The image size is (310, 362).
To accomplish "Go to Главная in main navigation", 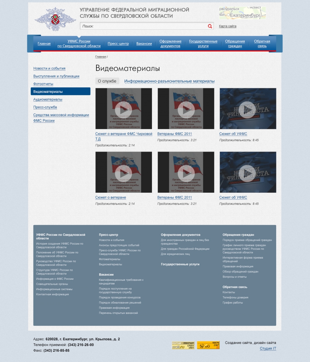I will click(x=44, y=43).
